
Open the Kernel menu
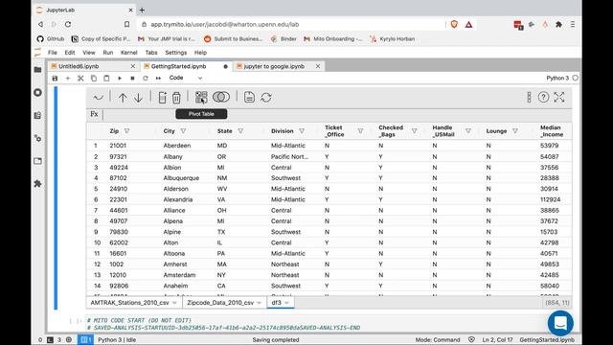[x=129, y=53]
